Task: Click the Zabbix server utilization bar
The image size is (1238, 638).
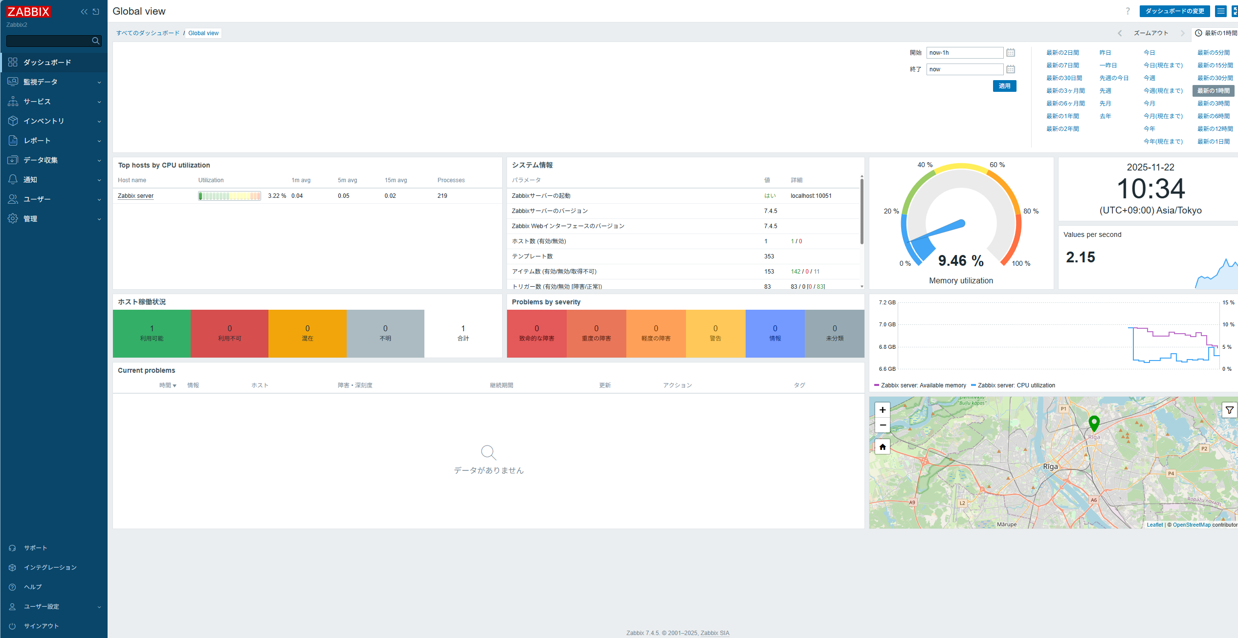Action: point(229,196)
